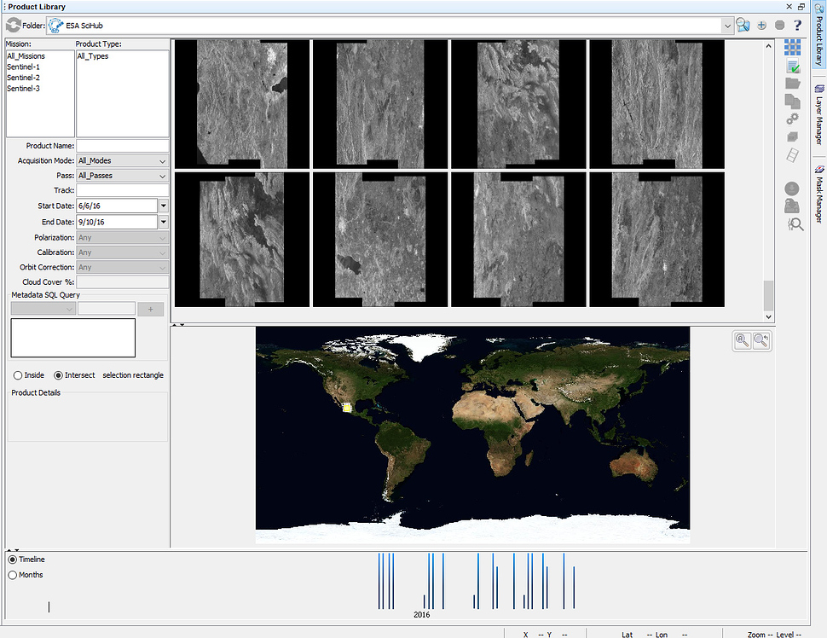Select the second thumbnail in bottom row
Screen dimensions: 827x638
click(380, 240)
